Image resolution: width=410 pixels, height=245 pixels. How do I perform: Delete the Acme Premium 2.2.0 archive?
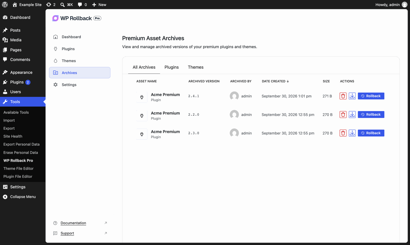343,115
